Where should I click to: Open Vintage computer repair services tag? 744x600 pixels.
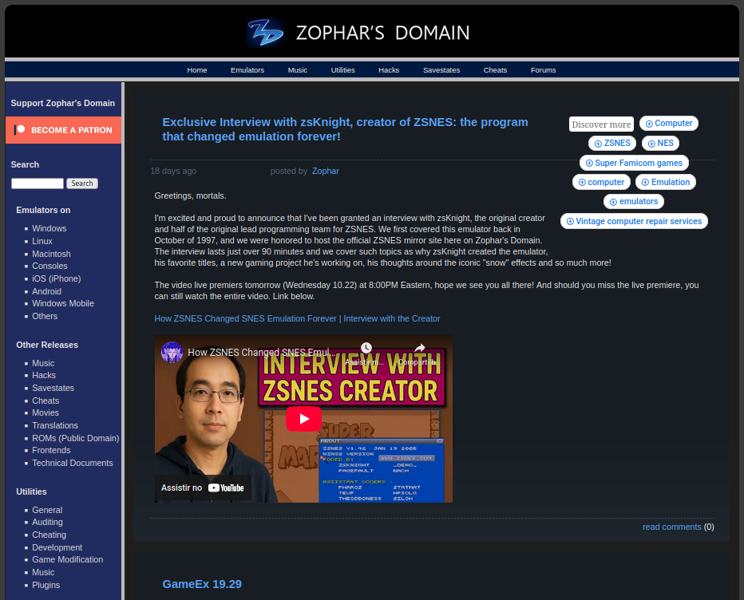(x=634, y=221)
